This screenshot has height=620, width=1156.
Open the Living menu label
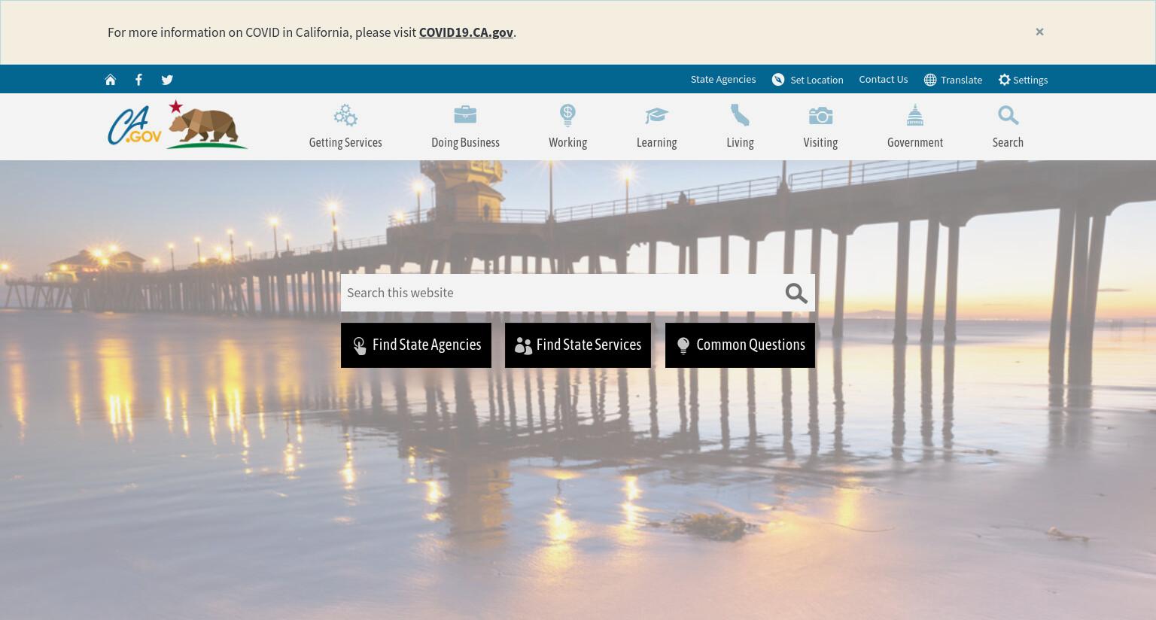740,142
